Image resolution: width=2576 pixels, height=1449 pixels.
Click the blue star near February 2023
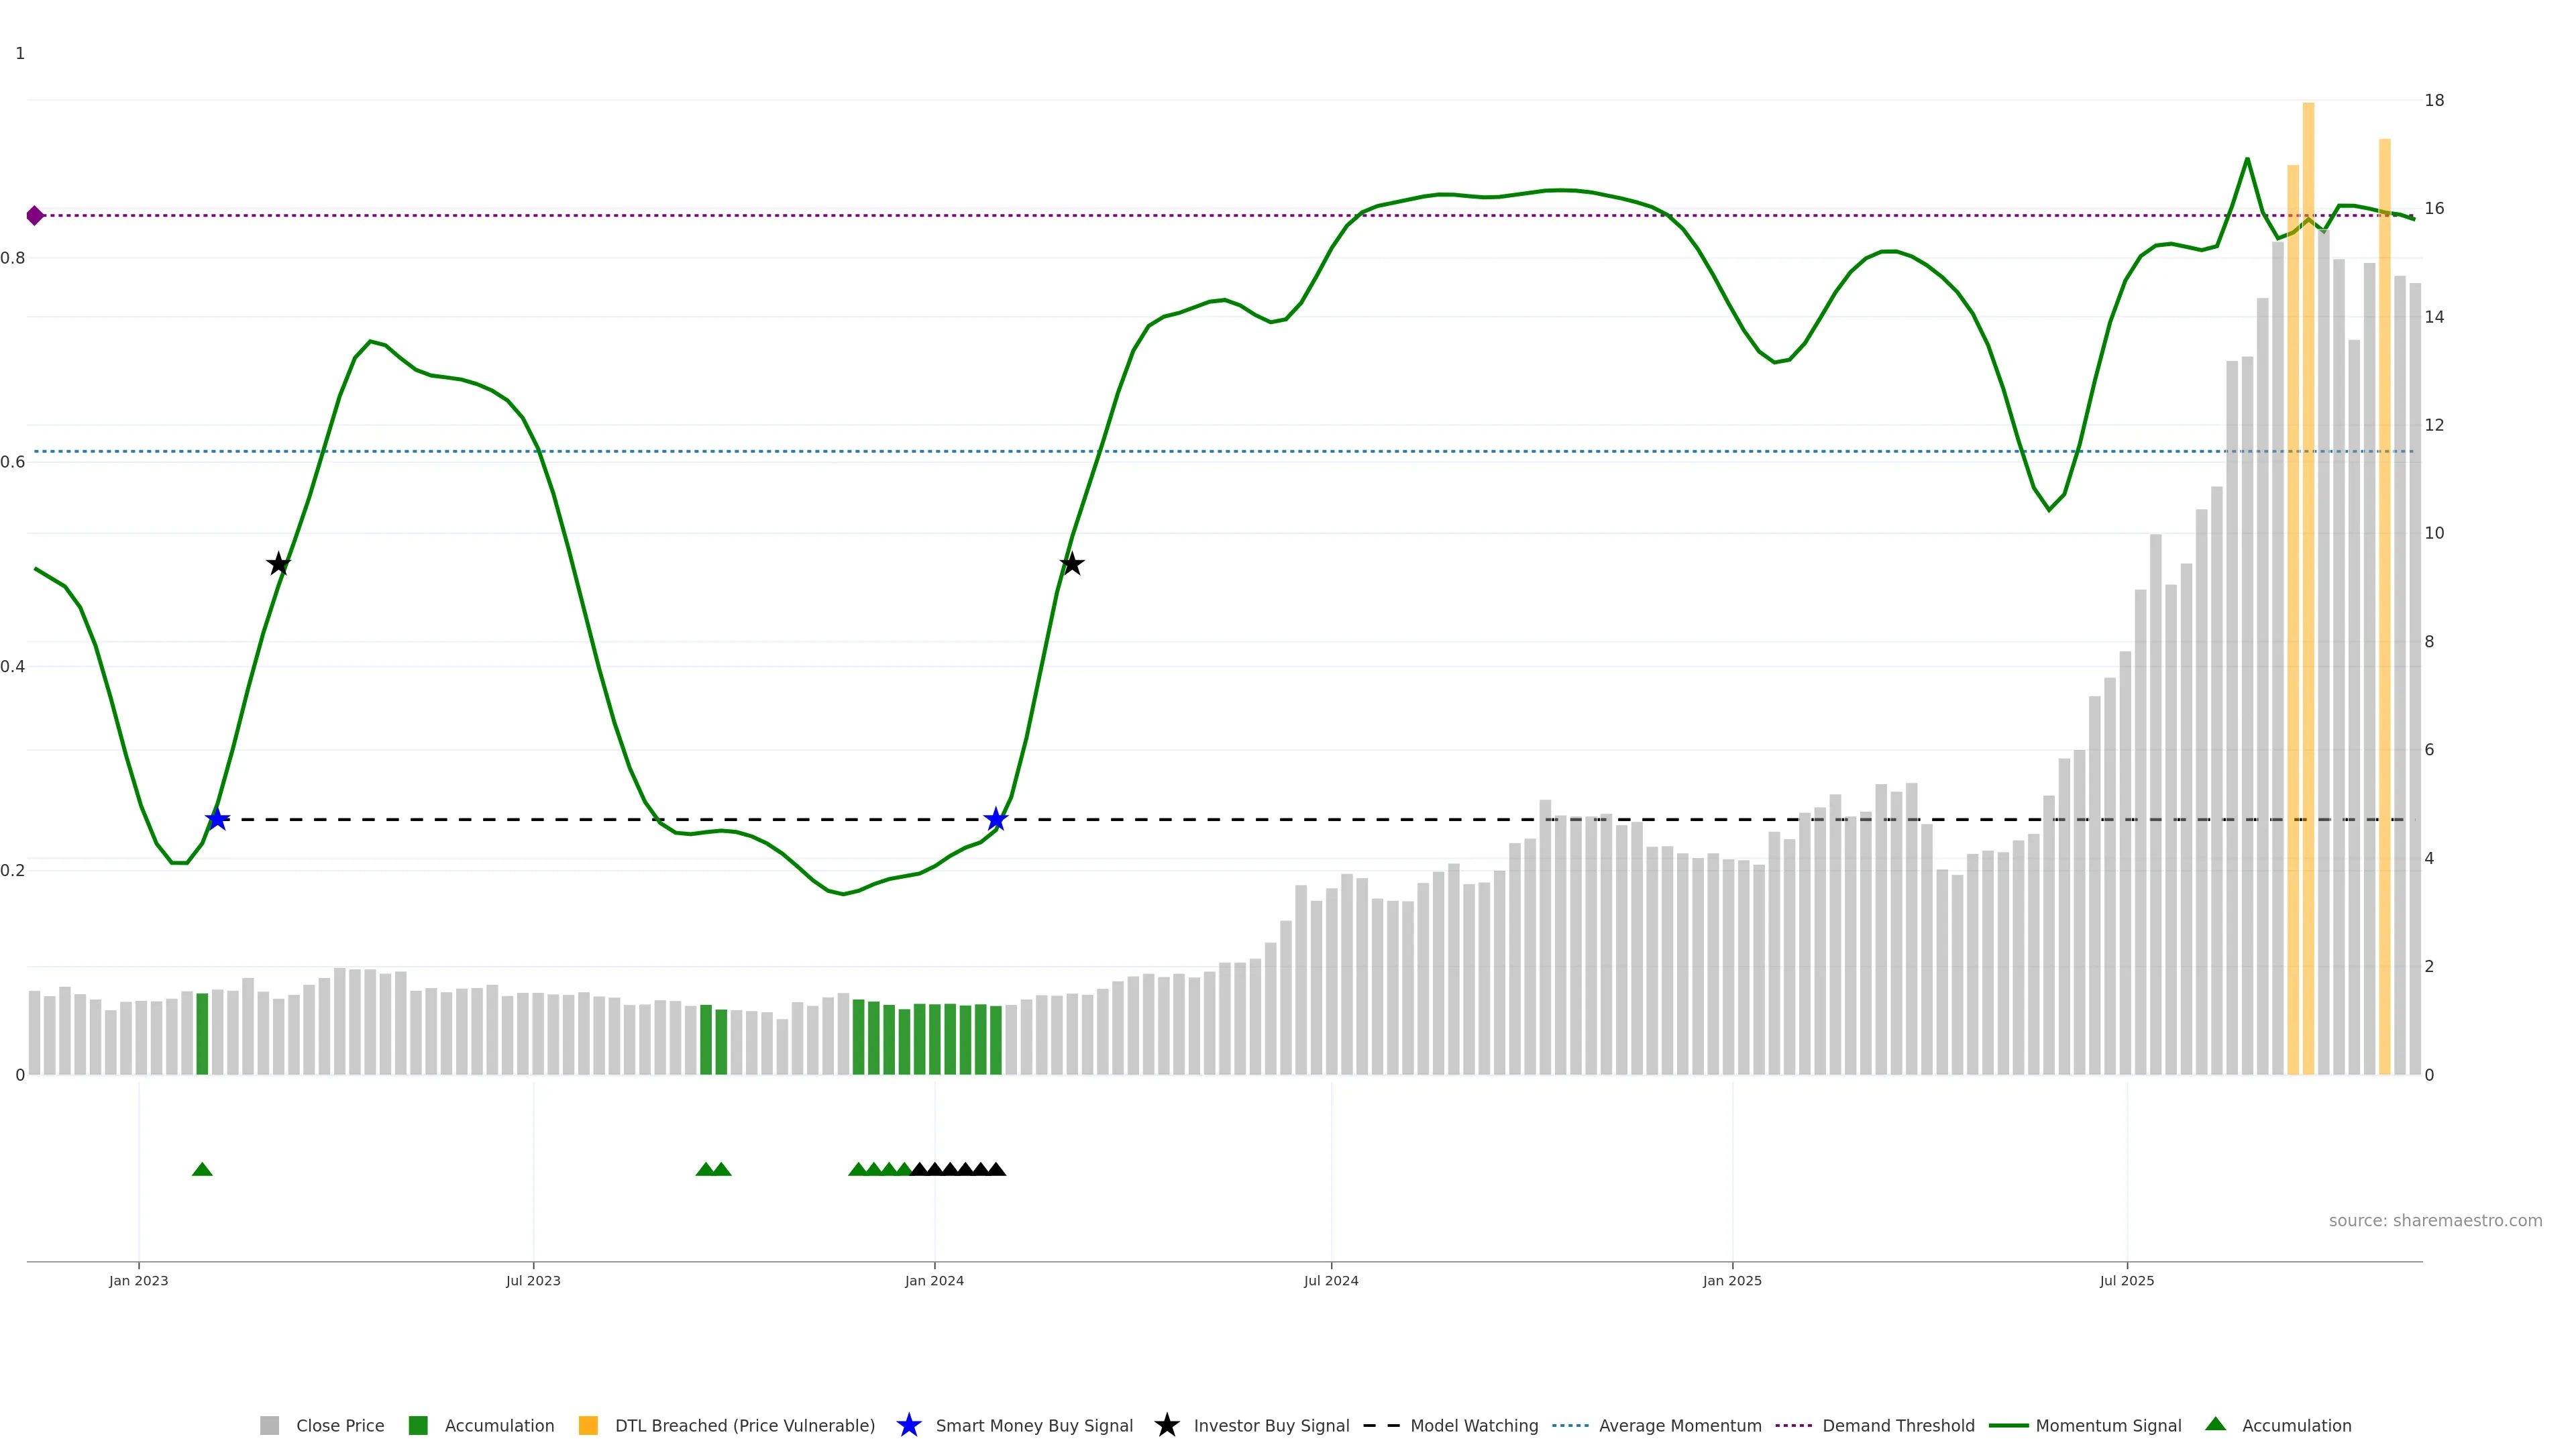pyautogui.click(x=217, y=820)
